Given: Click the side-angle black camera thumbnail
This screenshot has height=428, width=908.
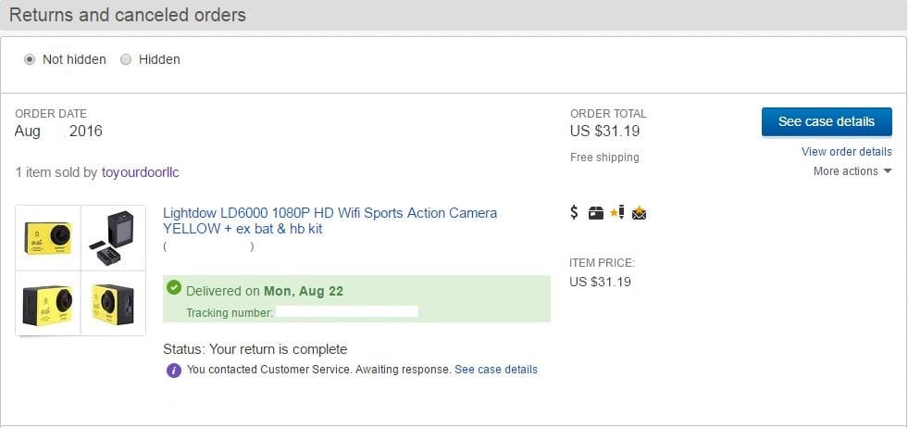Looking at the screenshot, I should 48,303.
